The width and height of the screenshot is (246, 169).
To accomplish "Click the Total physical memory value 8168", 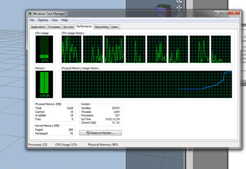I will (x=70, y=108).
